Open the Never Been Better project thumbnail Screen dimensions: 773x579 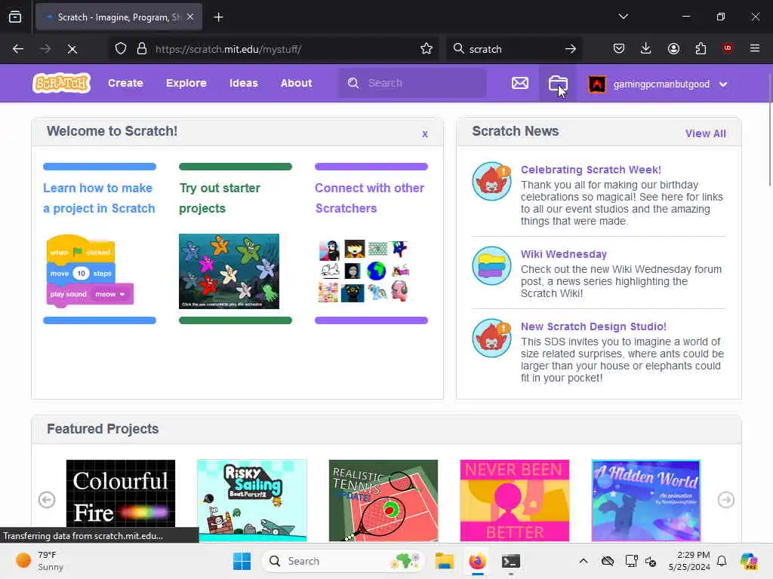(515, 501)
